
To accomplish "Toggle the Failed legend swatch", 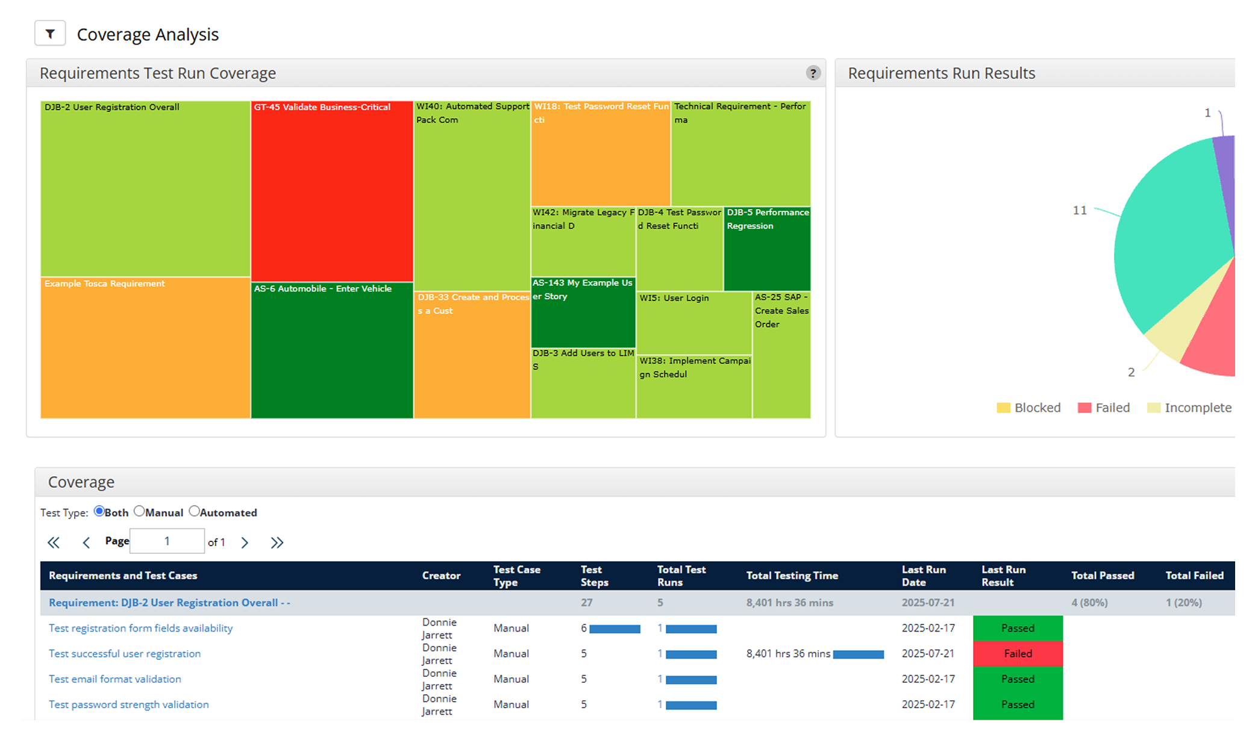I will coord(1084,408).
